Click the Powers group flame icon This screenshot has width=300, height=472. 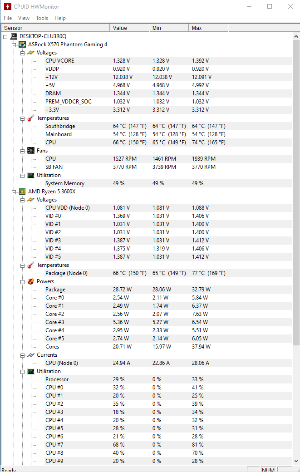tap(31, 281)
